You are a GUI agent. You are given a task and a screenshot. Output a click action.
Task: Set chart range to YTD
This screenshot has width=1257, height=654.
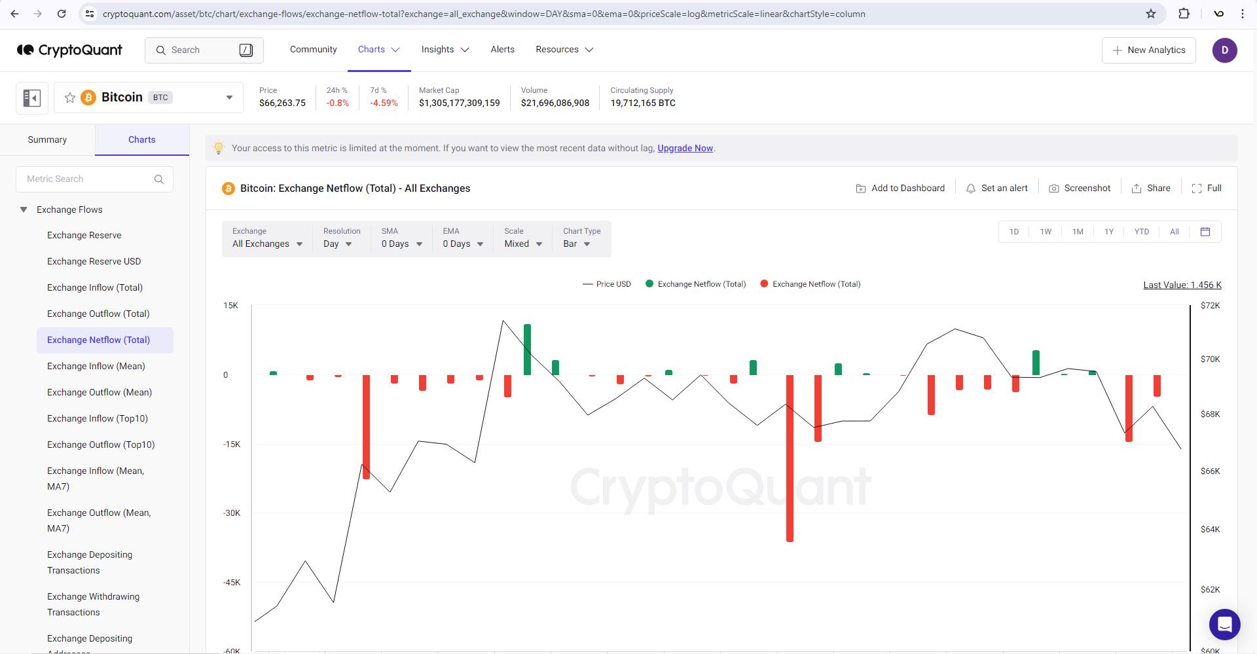click(x=1142, y=232)
